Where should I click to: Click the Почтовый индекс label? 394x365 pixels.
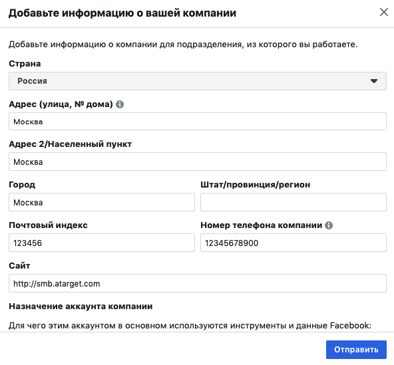pos(48,225)
